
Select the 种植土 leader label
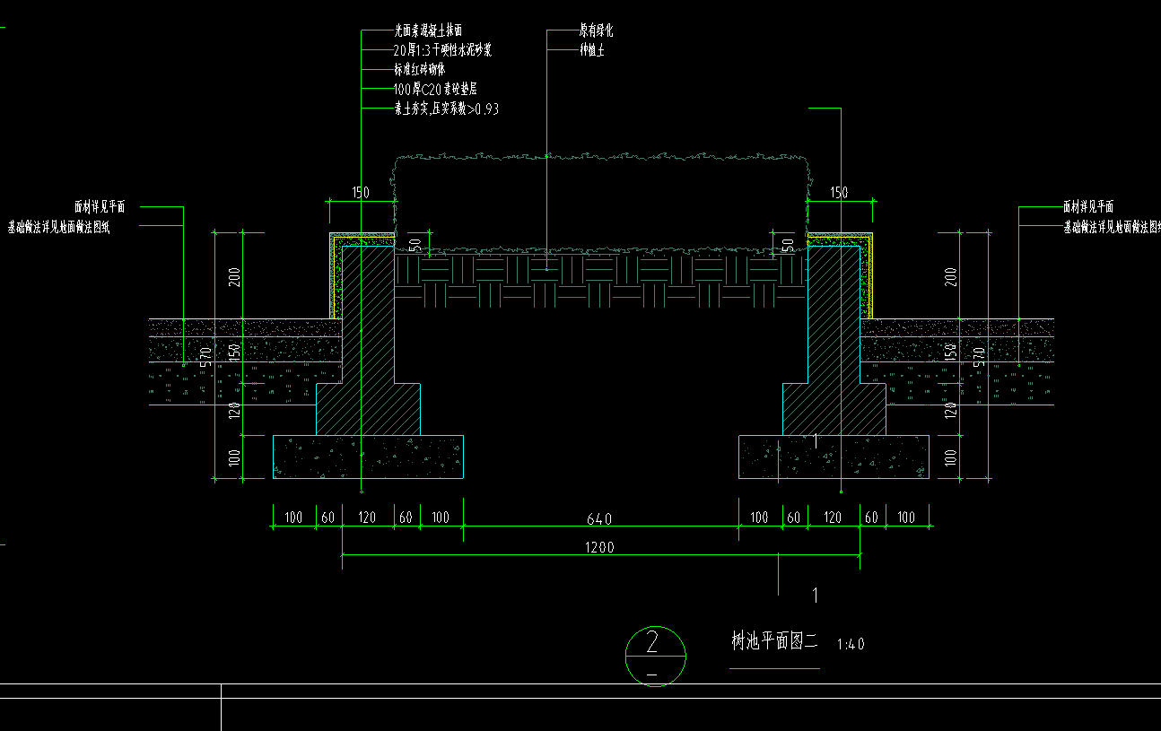(591, 50)
